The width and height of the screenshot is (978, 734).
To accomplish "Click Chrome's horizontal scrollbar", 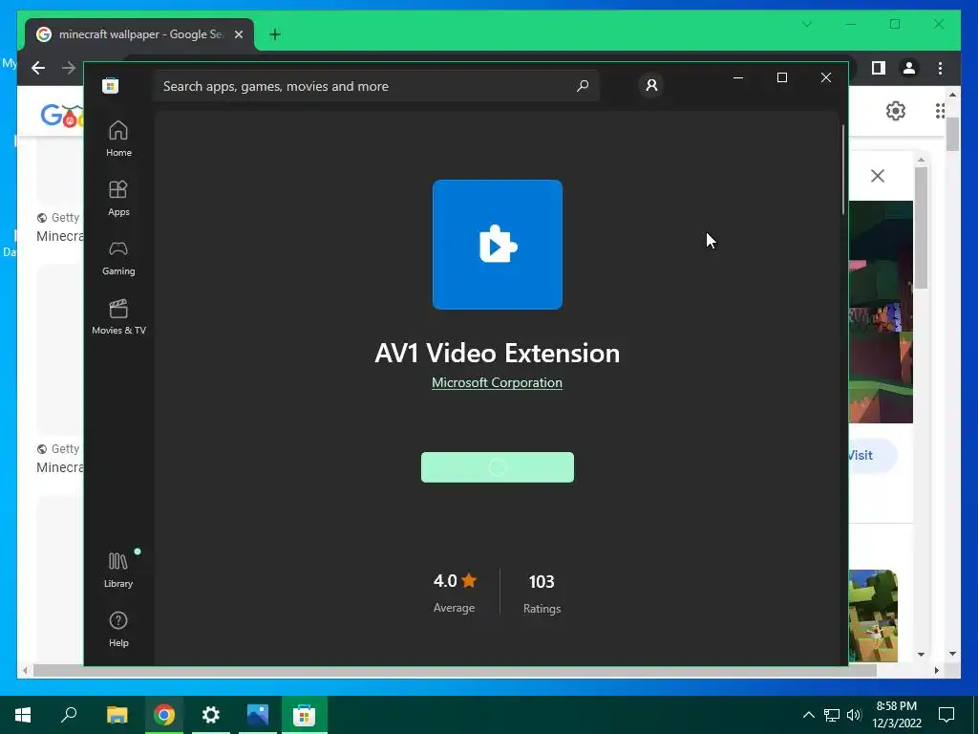I will pyautogui.click(x=454, y=670).
